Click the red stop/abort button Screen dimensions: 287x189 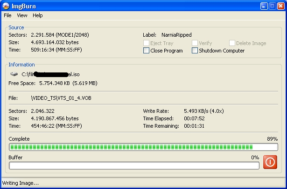[x=270, y=162]
